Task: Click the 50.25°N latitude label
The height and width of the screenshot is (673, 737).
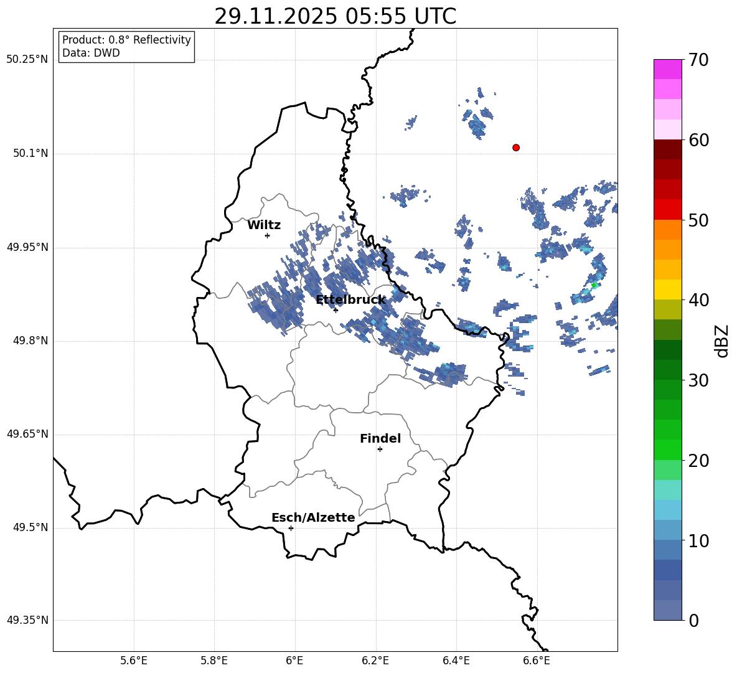Action: [x=27, y=59]
